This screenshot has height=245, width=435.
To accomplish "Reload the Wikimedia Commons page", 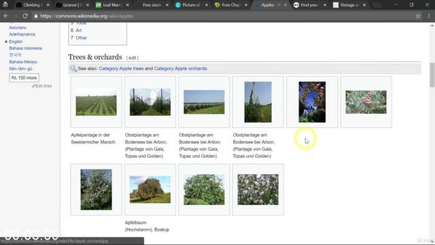I will 24,16.
